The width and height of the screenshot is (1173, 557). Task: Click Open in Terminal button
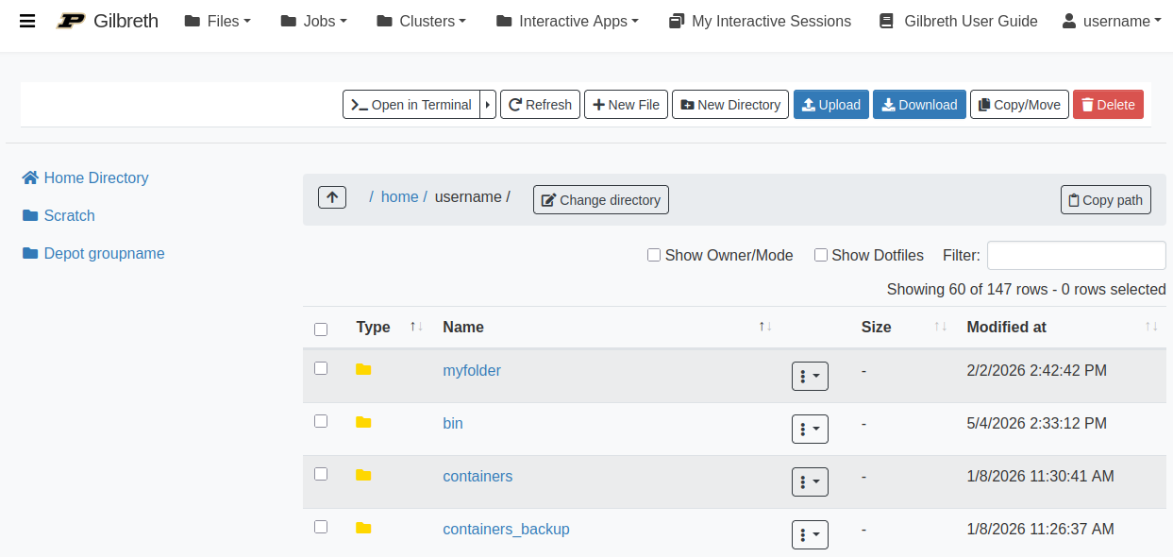point(411,105)
